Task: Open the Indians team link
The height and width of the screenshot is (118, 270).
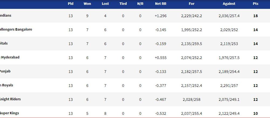Action: pos(5,15)
